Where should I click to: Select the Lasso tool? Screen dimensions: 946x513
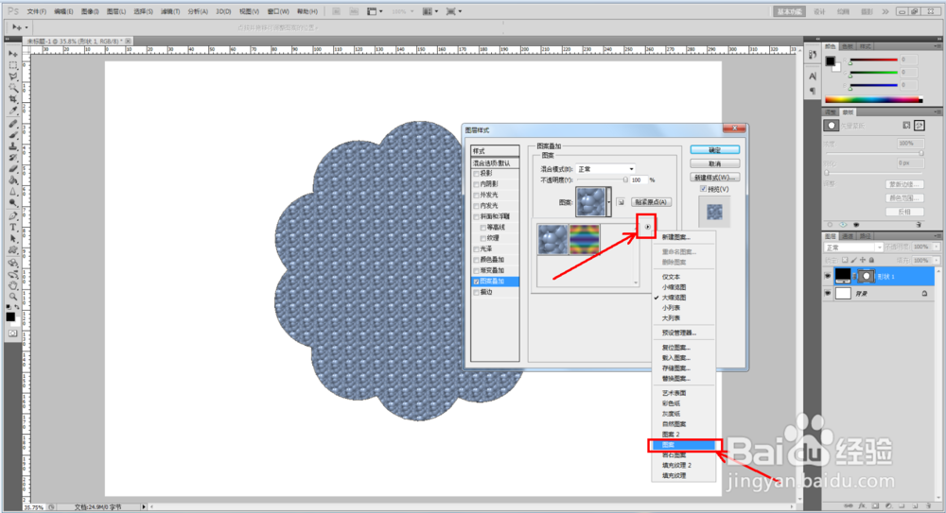tap(12, 77)
